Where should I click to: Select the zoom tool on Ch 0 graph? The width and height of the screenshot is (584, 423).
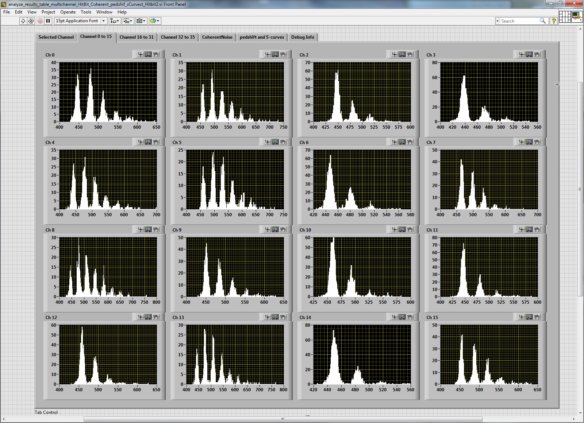point(148,54)
